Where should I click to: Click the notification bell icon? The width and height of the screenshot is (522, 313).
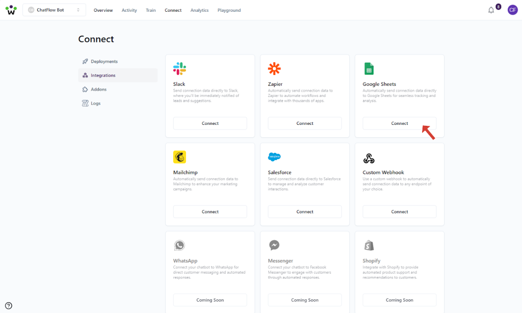pyautogui.click(x=491, y=10)
